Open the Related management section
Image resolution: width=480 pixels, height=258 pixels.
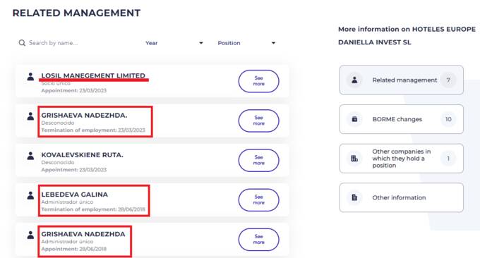click(402, 80)
